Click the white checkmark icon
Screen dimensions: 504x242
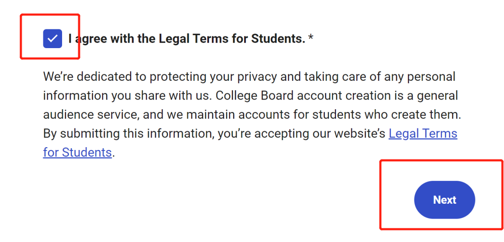coord(52,39)
